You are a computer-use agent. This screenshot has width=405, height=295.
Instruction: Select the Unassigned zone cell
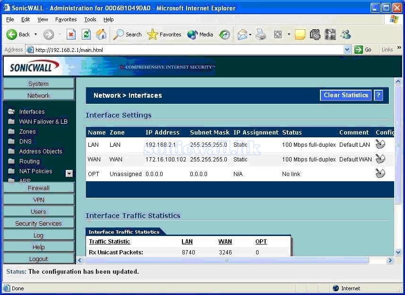click(126, 174)
